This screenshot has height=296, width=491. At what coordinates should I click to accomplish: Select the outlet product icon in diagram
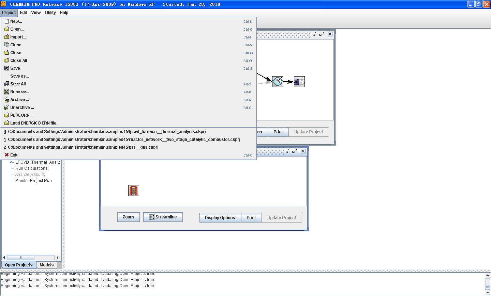299,82
